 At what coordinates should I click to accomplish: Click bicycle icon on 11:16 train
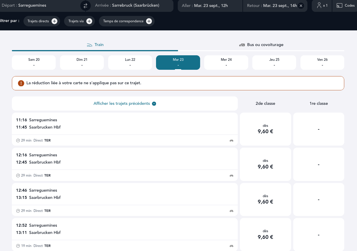[x=231, y=140]
